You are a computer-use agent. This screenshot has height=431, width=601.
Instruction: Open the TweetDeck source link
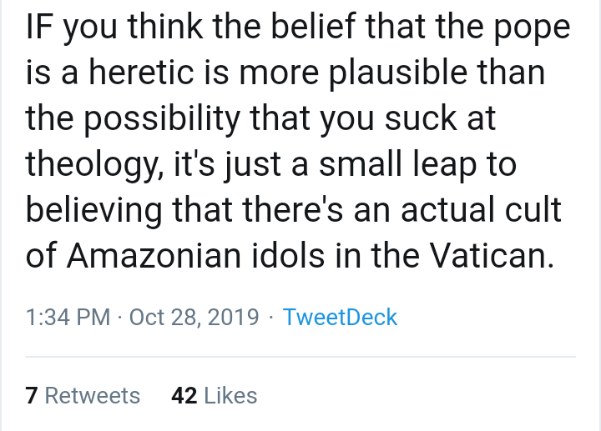pos(340,317)
